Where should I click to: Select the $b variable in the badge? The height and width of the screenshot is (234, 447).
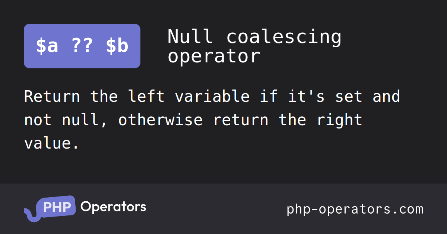[x=117, y=46]
